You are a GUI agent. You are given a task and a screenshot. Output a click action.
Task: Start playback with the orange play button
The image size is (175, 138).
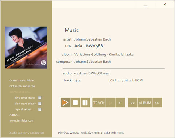click(x=65, y=103)
